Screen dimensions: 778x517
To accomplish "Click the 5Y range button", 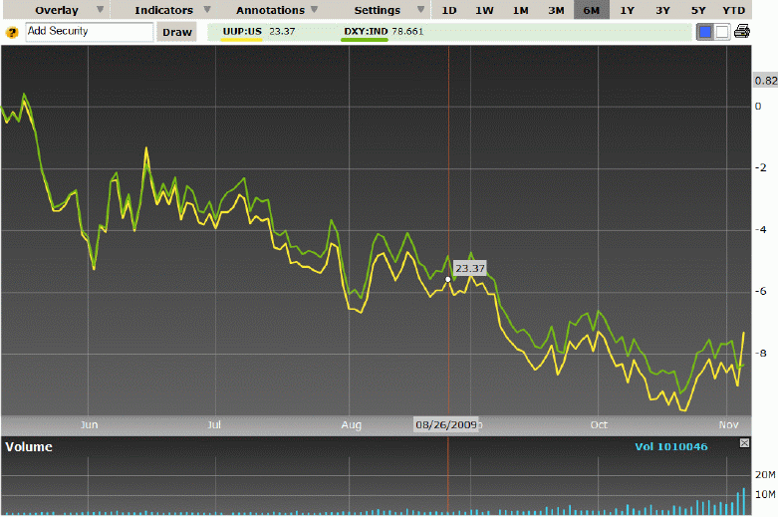I will point(697,10).
